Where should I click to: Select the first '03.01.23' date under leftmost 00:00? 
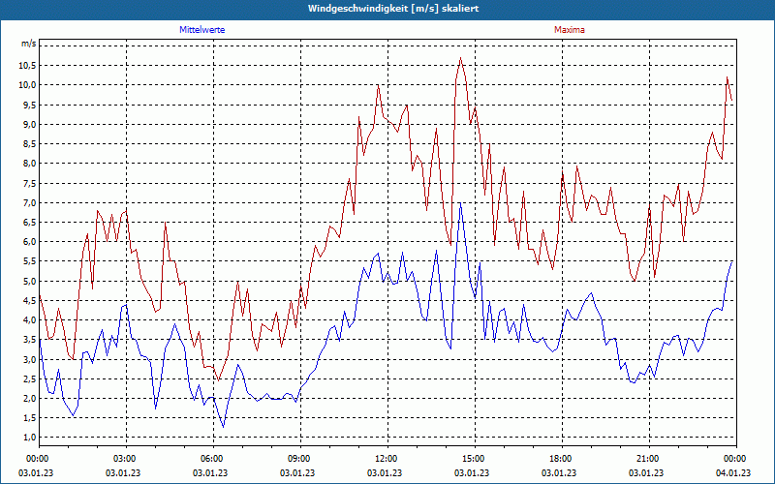(36, 473)
